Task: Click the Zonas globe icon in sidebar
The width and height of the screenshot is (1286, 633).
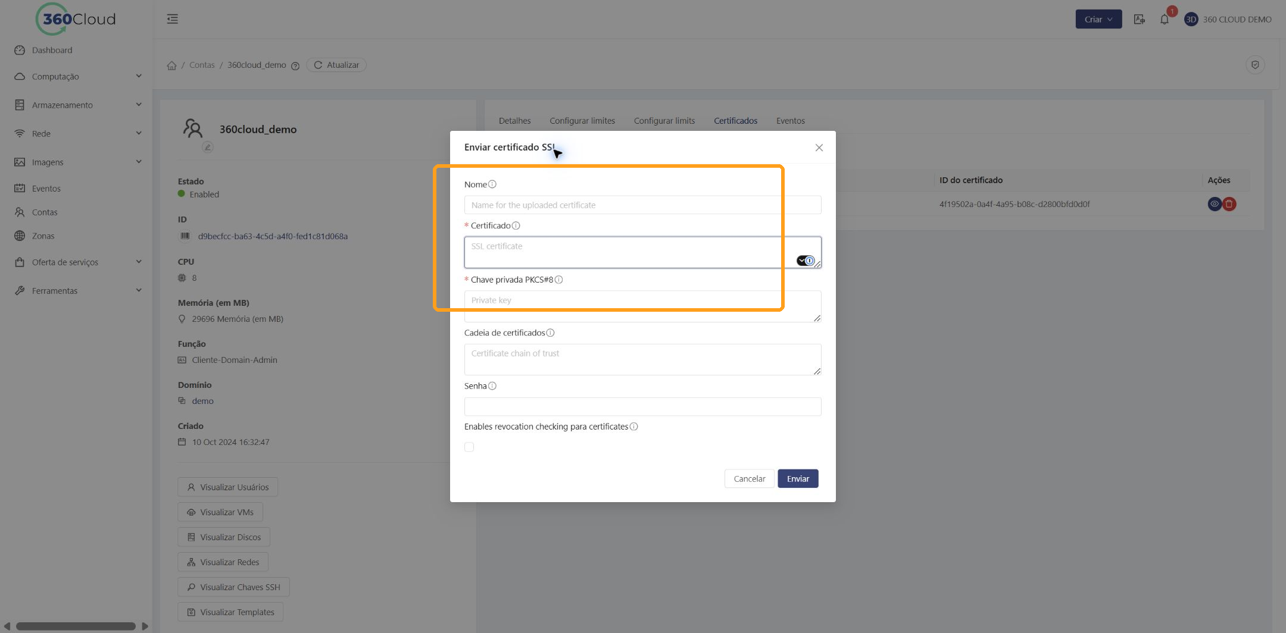Action: [20, 236]
